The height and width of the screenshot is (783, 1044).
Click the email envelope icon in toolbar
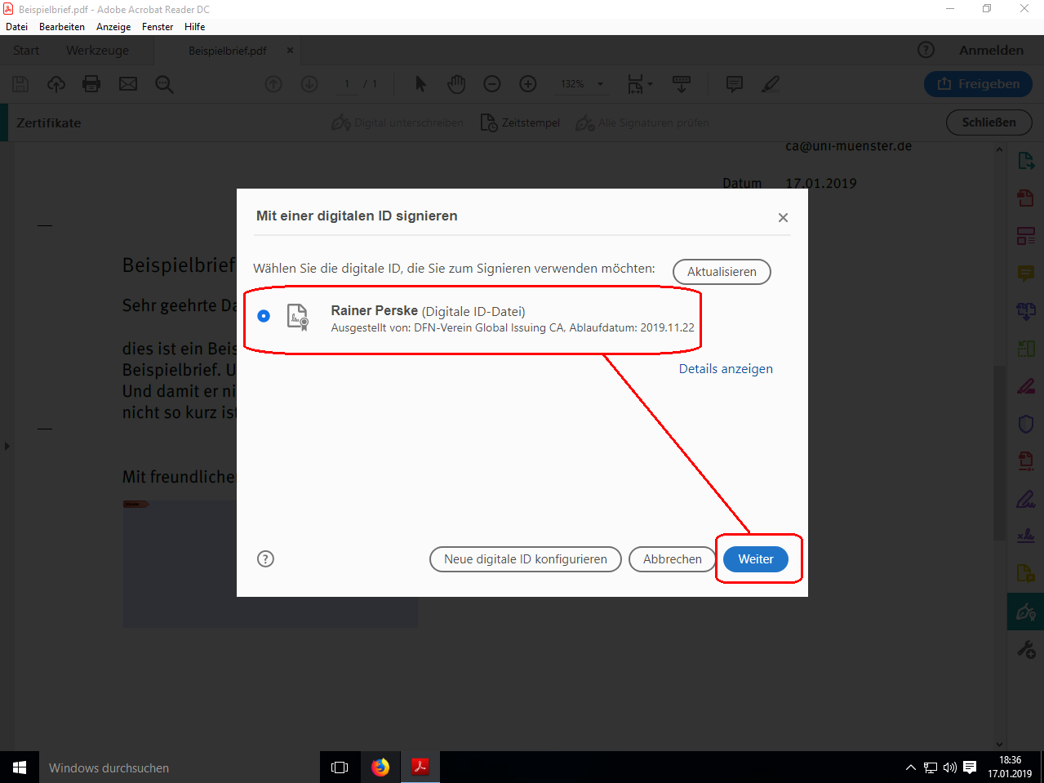[x=128, y=84]
